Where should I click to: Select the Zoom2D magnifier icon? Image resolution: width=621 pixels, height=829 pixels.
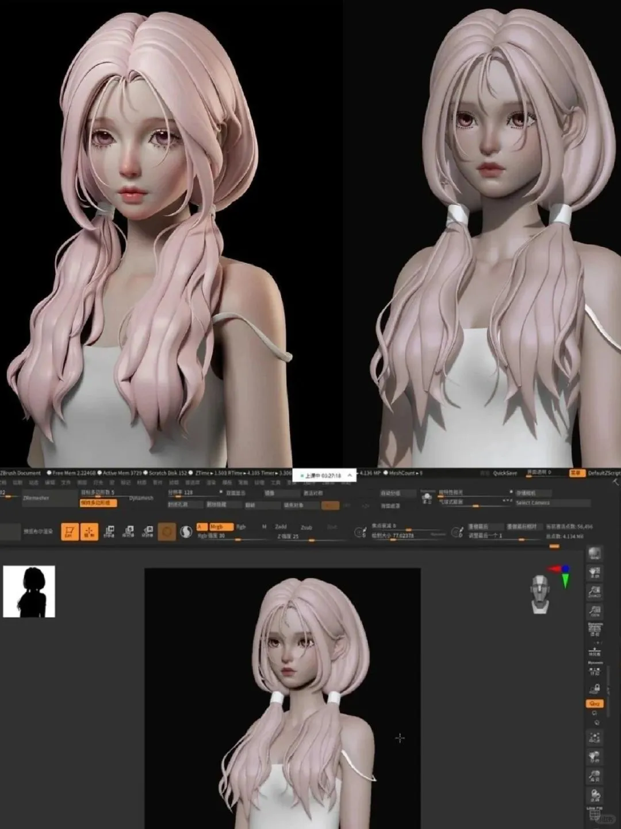595,592
